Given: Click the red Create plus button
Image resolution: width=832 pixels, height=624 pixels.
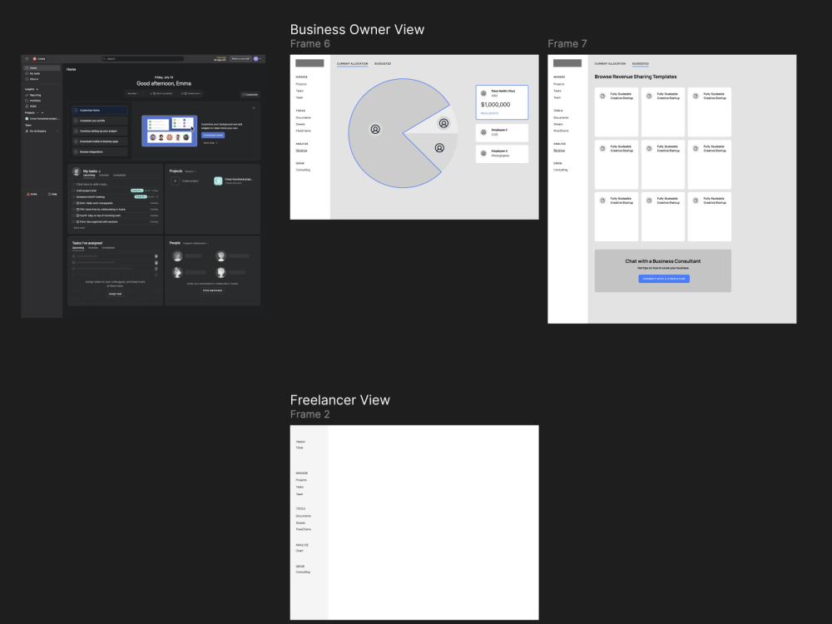Looking at the screenshot, I should (34, 59).
